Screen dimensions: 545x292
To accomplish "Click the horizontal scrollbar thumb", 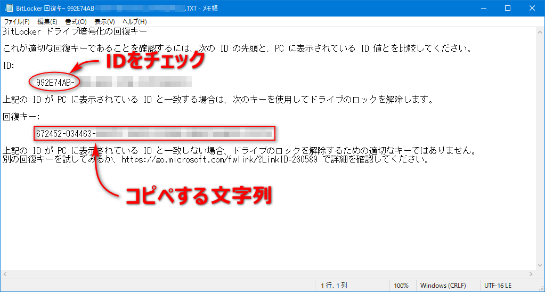I will pos(266,274).
